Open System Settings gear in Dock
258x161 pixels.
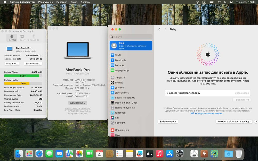click(180, 154)
